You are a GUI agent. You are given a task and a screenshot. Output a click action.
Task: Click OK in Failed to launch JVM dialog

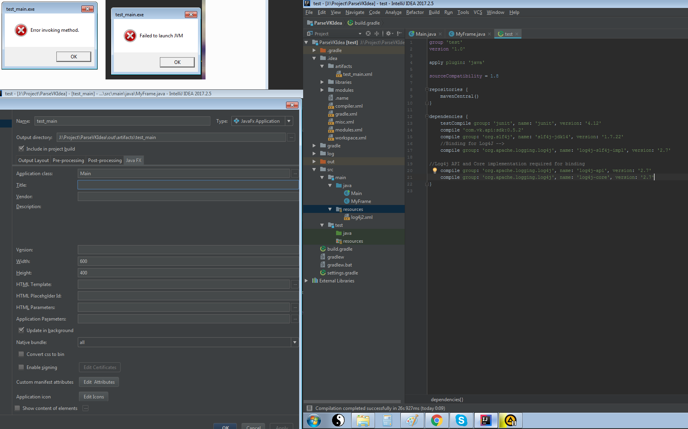pyautogui.click(x=177, y=62)
